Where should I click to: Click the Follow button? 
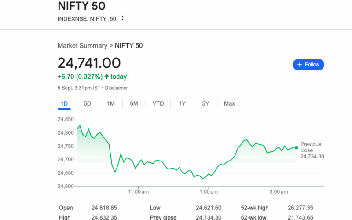pyautogui.click(x=308, y=65)
